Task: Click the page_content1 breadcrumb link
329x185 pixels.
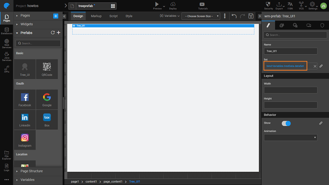Action: [113, 182]
